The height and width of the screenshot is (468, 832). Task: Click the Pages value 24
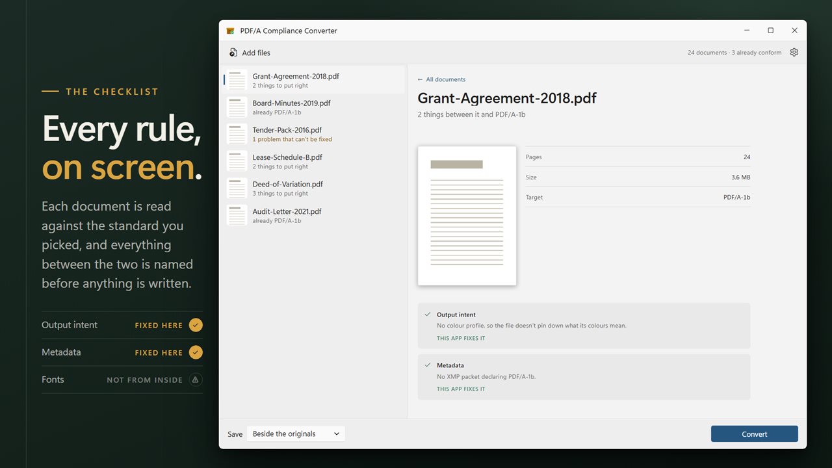[747, 157]
